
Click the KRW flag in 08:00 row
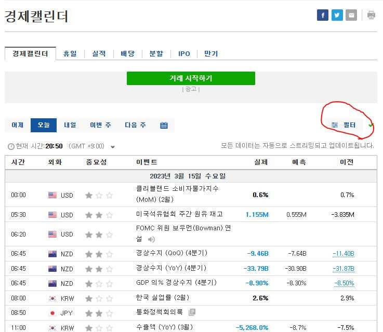(52, 298)
